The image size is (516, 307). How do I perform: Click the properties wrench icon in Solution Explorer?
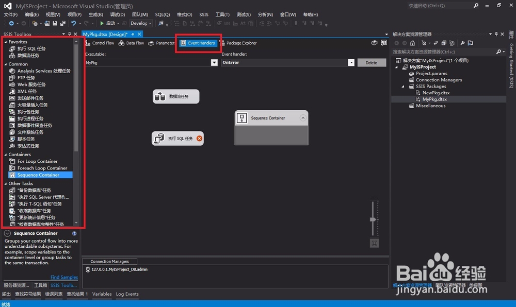coord(462,43)
